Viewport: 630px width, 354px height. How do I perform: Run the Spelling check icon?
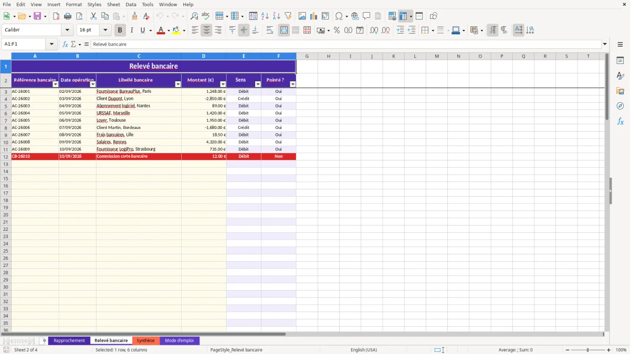205,16
